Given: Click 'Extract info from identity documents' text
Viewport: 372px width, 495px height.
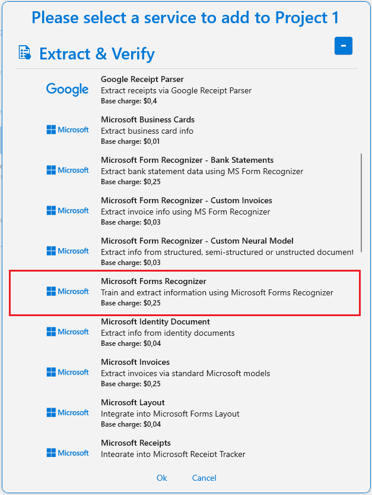Looking at the screenshot, I should pyautogui.click(x=168, y=333).
